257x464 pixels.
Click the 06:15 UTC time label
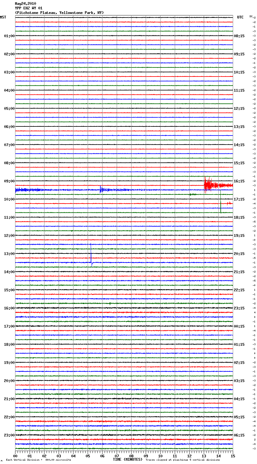point(239,435)
